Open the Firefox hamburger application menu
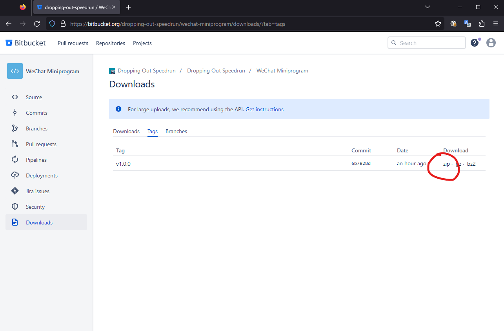 tap(496, 24)
